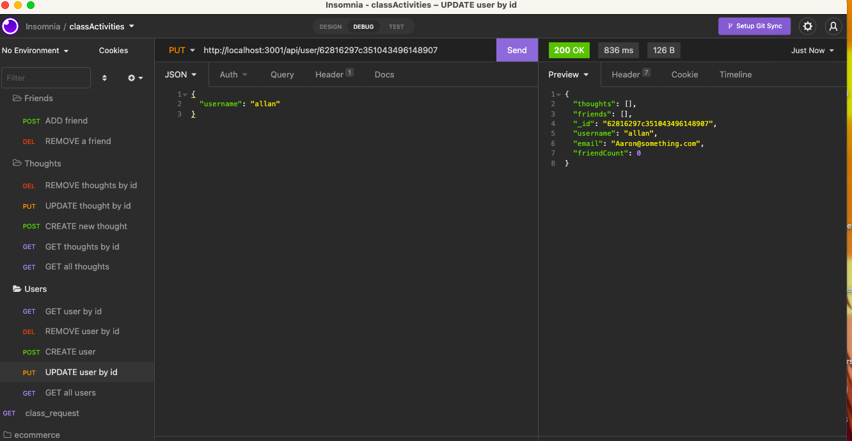
Task: Open the No Environment dropdown
Action: click(35, 51)
